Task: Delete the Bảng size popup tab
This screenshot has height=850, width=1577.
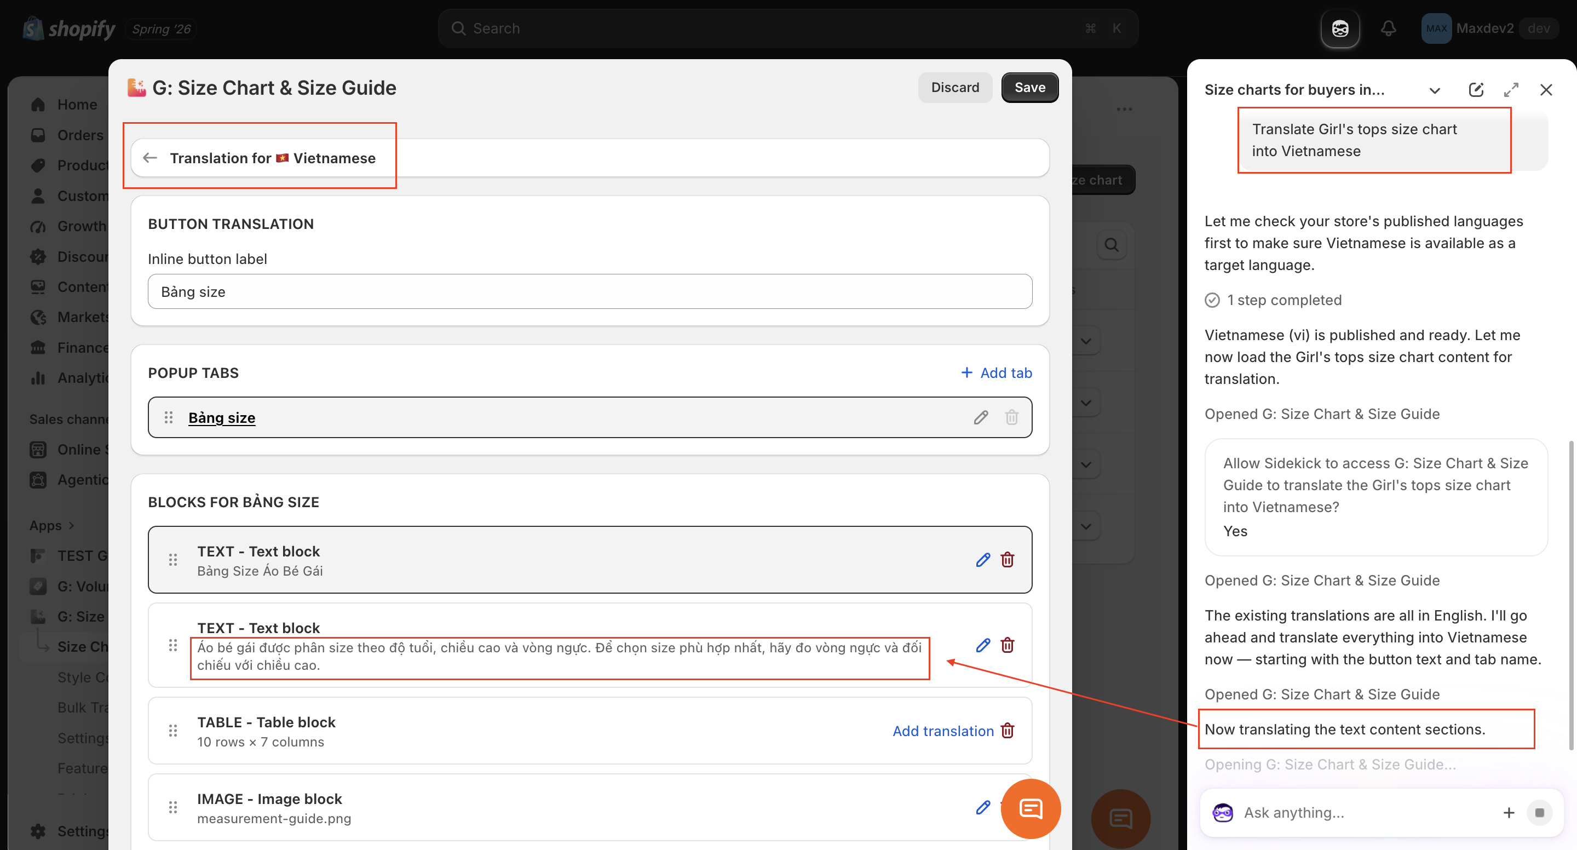Action: pos(1011,418)
